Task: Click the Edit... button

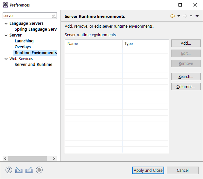Action: point(186,53)
